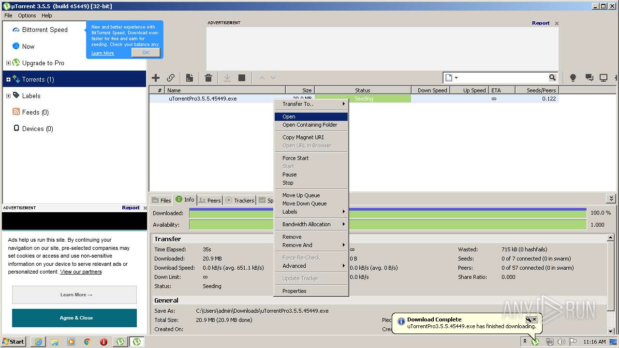Click the remote monitor icon in the toolbar
The height and width of the screenshot is (348, 619).
604,78
